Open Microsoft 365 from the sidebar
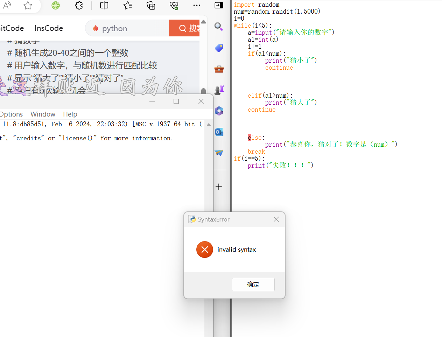442x337 pixels. (x=219, y=111)
